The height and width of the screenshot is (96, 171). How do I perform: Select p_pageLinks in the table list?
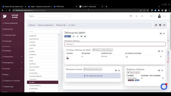[42, 36]
